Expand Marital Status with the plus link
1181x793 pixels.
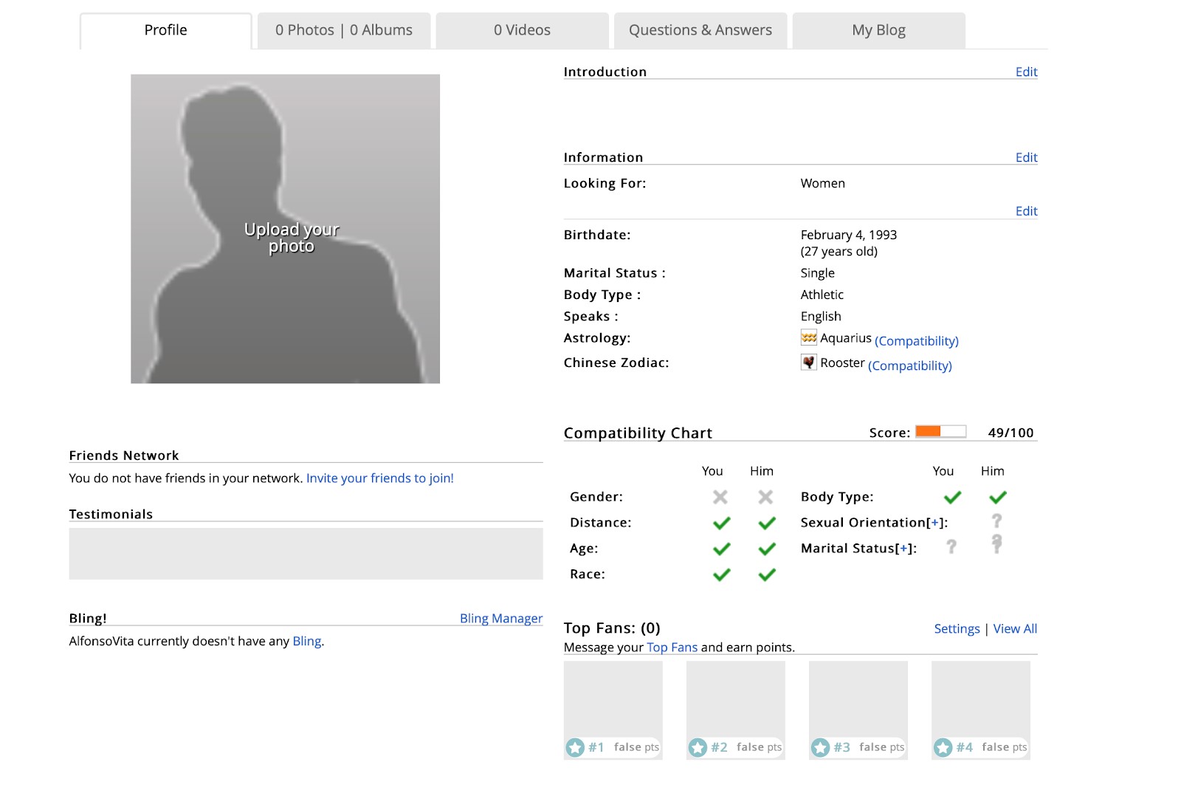click(x=903, y=549)
